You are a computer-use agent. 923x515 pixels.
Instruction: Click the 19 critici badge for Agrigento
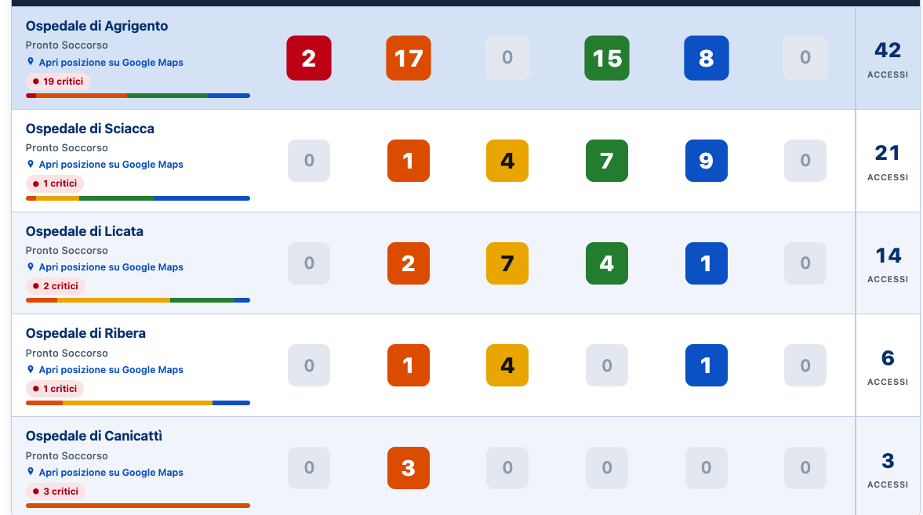point(58,82)
